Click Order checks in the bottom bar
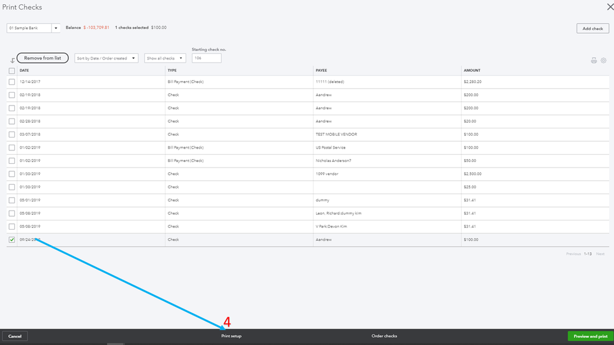Viewport: 614px width, 345px height. click(384, 336)
